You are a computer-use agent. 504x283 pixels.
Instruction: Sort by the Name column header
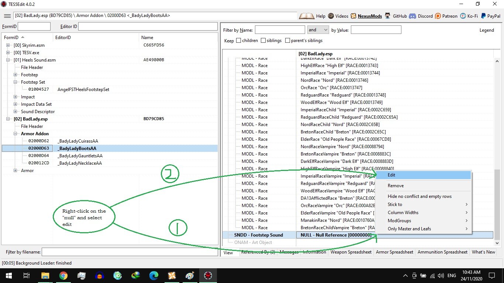coord(178,38)
